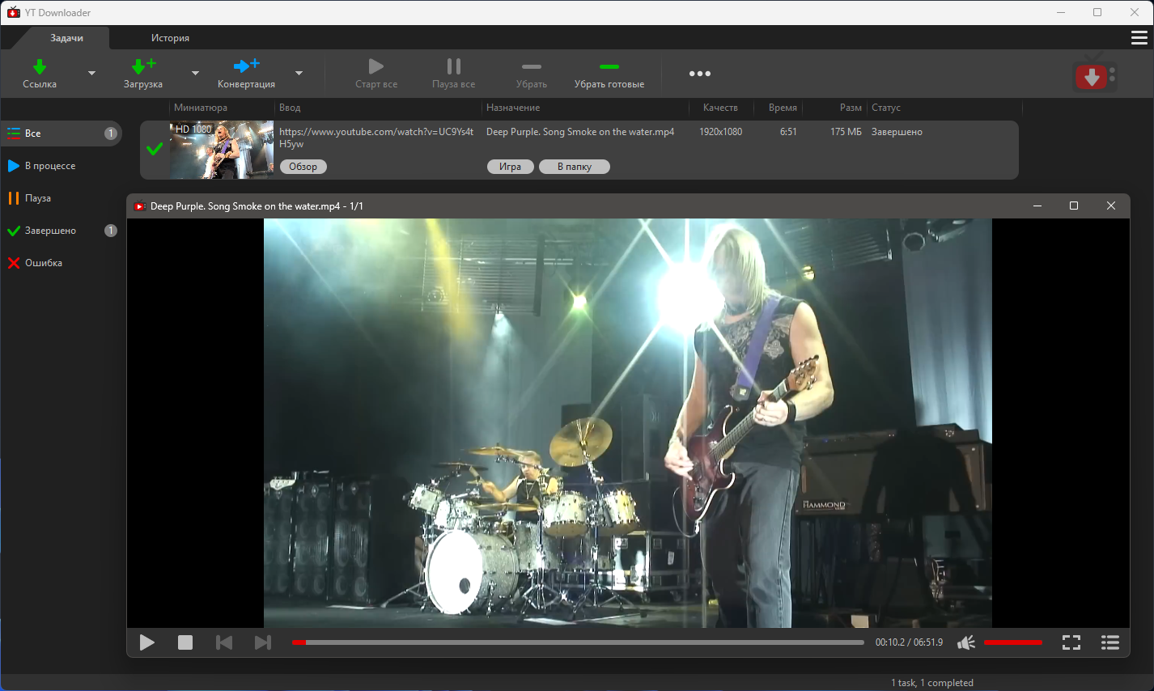Click the Deep Purple video thumbnail
Image resolution: width=1154 pixels, height=691 pixels.
pyautogui.click(x=222, y=150)
